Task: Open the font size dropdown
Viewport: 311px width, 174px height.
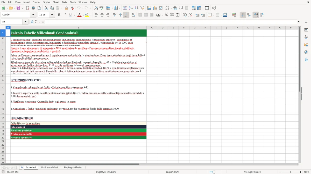Action: (52, 15)
